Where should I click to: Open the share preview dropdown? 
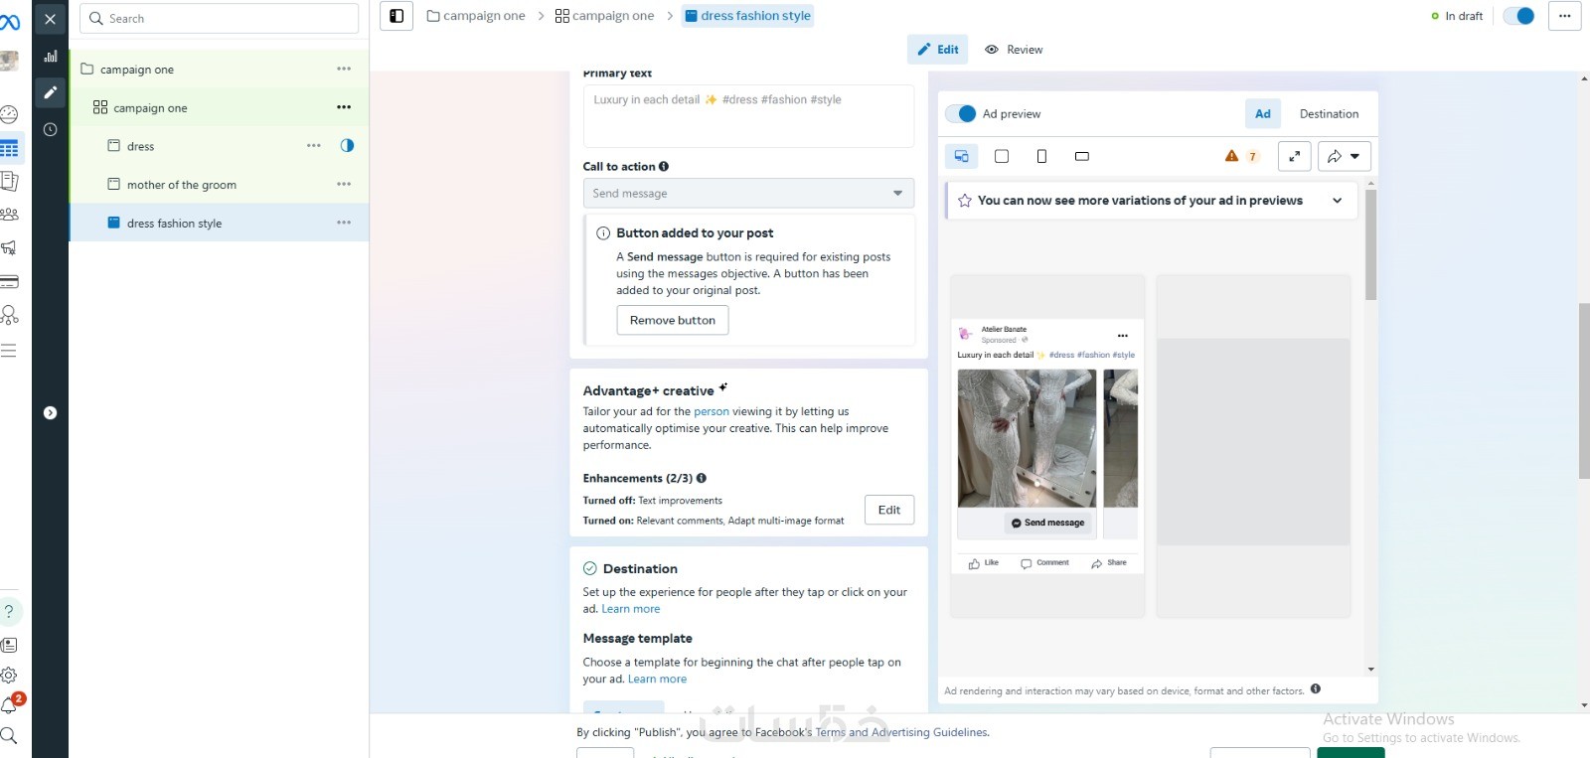click(x=1344, y=156)
